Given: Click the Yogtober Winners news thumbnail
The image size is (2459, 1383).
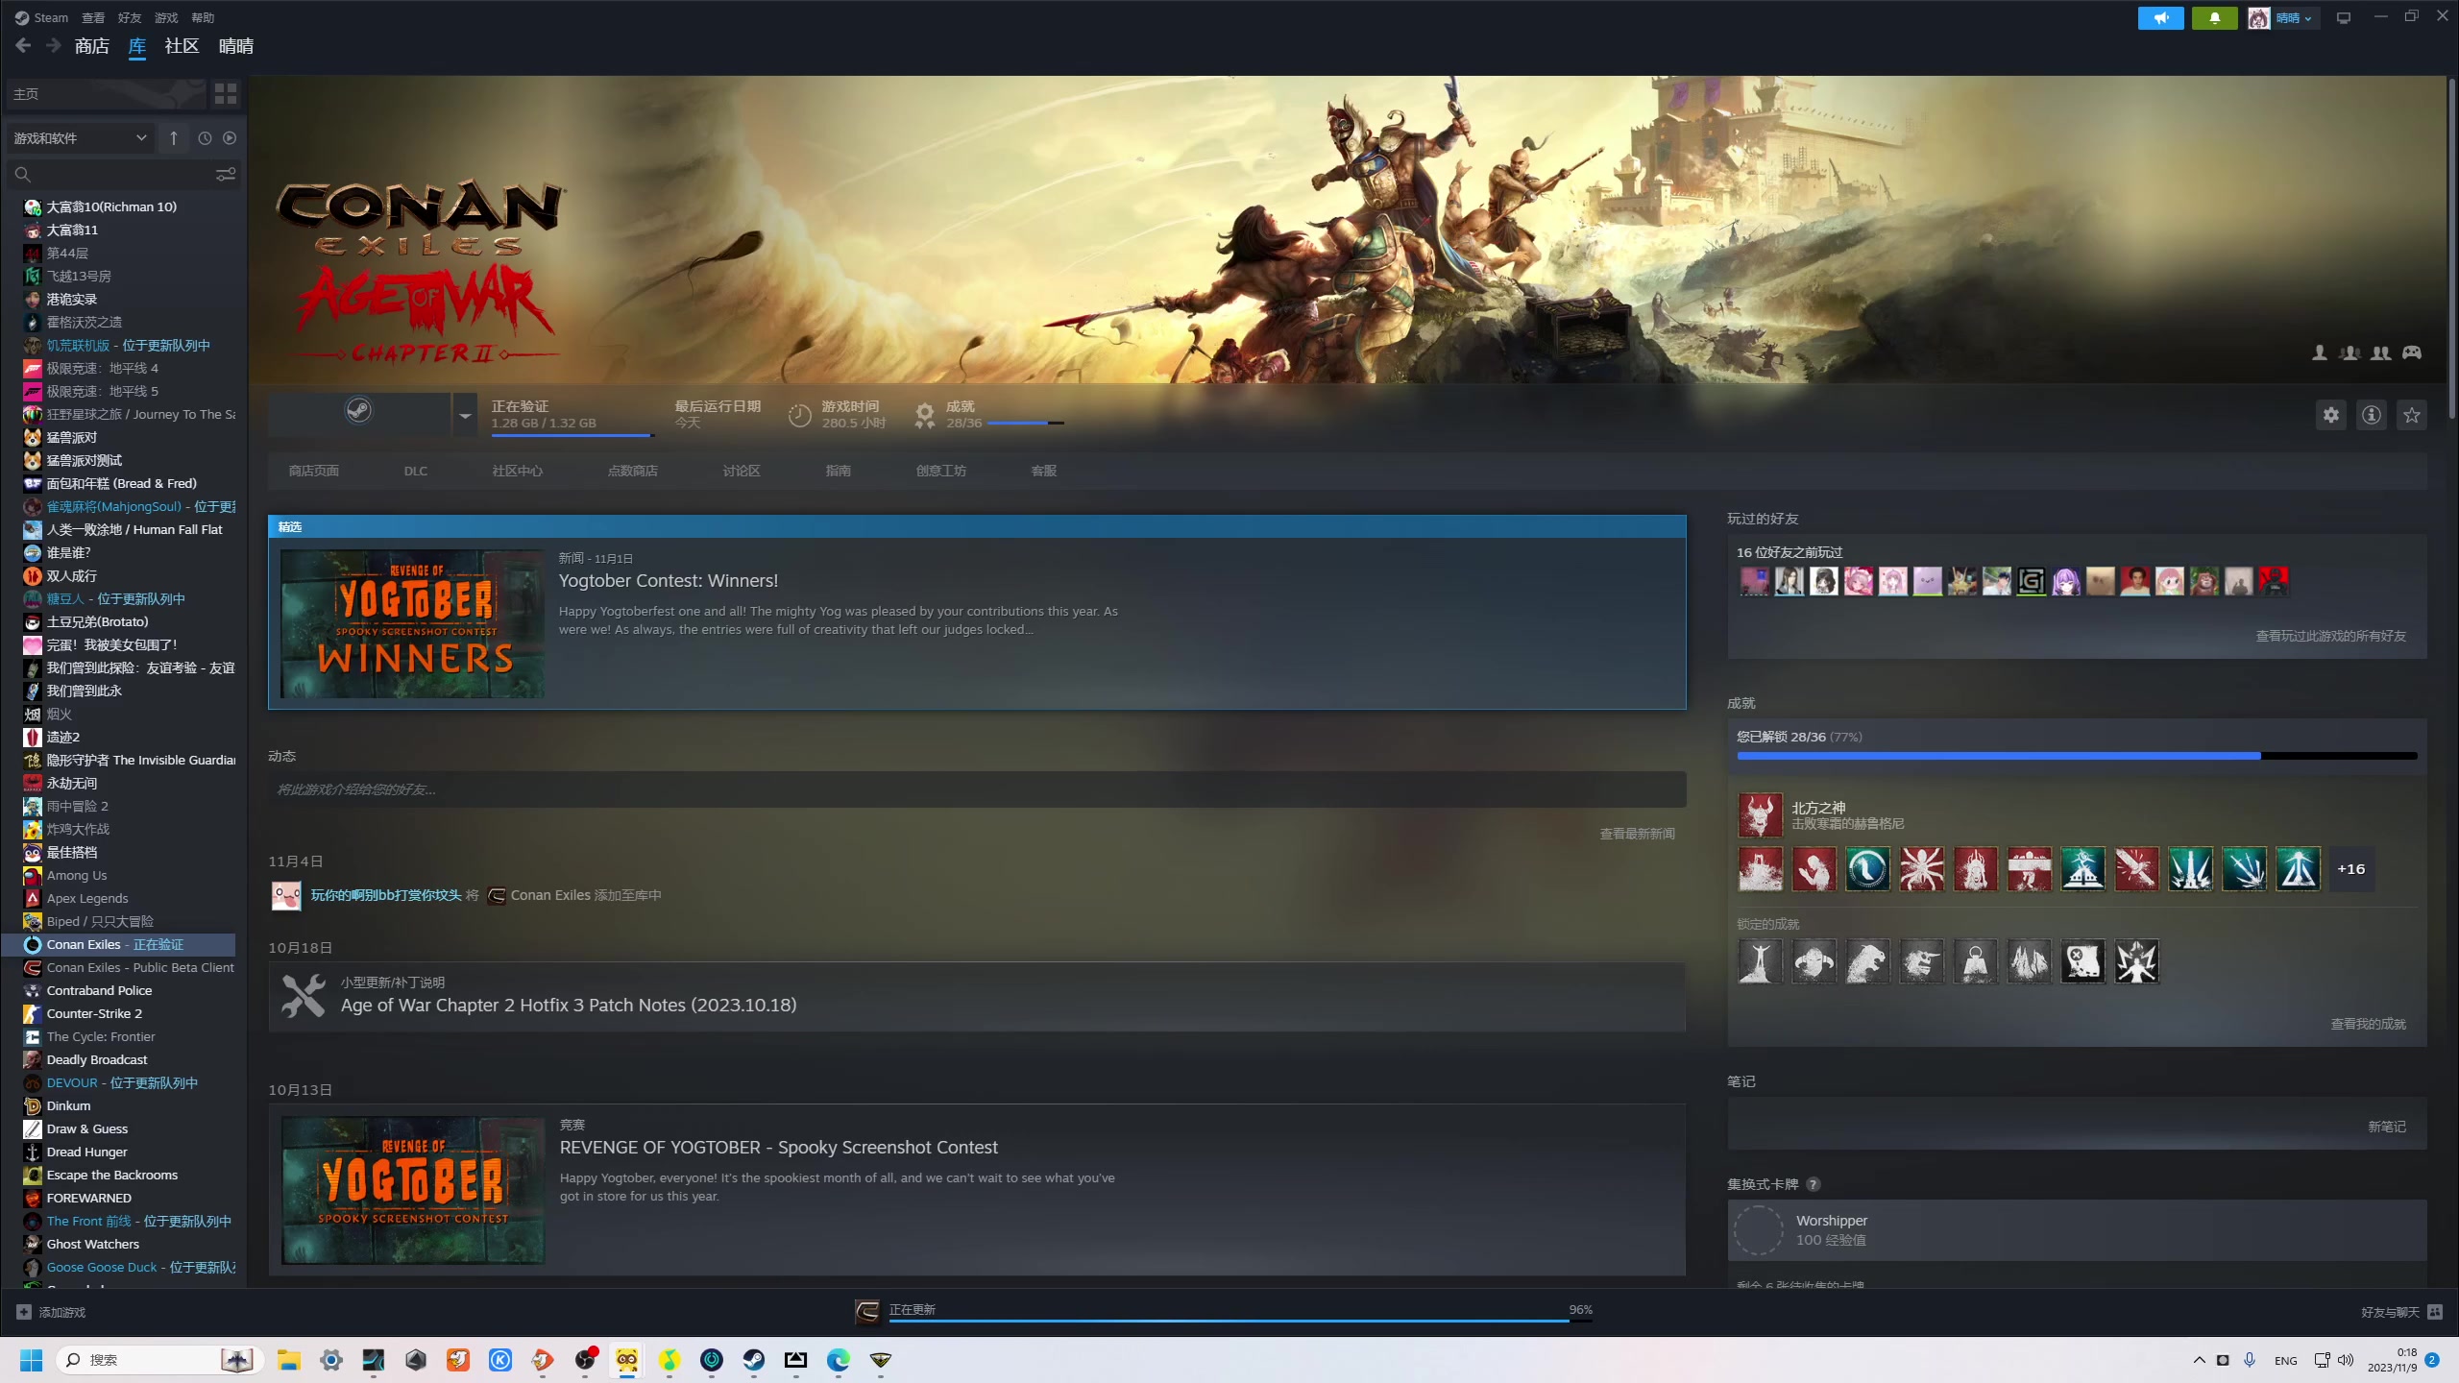Looking at the screenshot, I should pos(413,623).
